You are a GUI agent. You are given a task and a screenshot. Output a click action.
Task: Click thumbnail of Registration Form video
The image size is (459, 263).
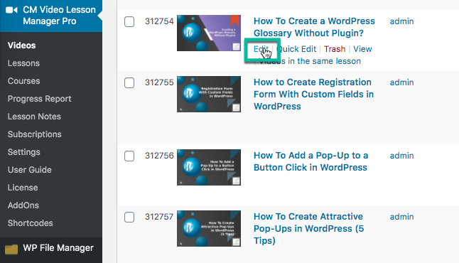(x=209, y=95)
